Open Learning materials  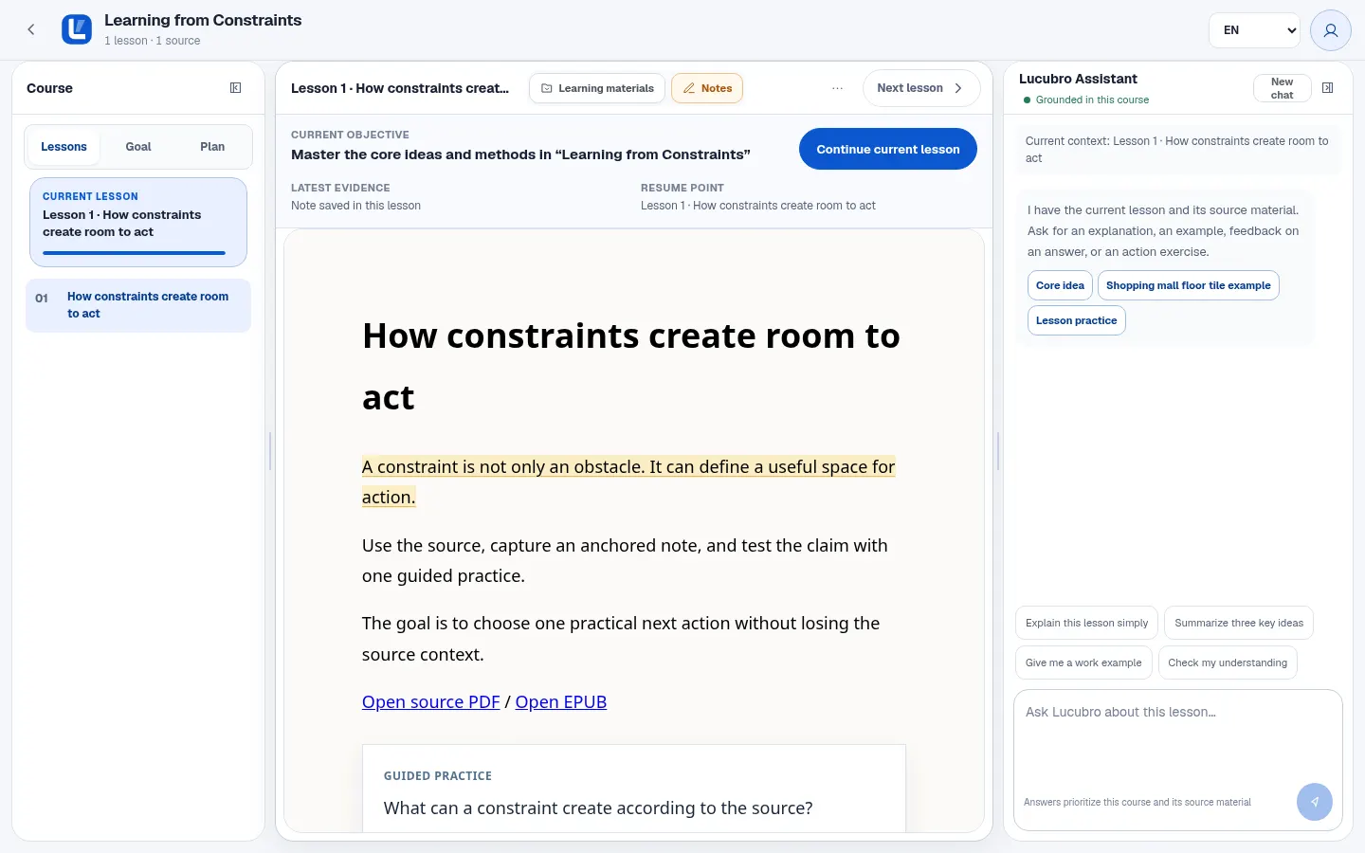click(x=597, y=88)
